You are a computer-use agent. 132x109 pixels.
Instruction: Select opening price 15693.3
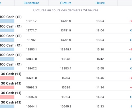click(x=31, y=87)
